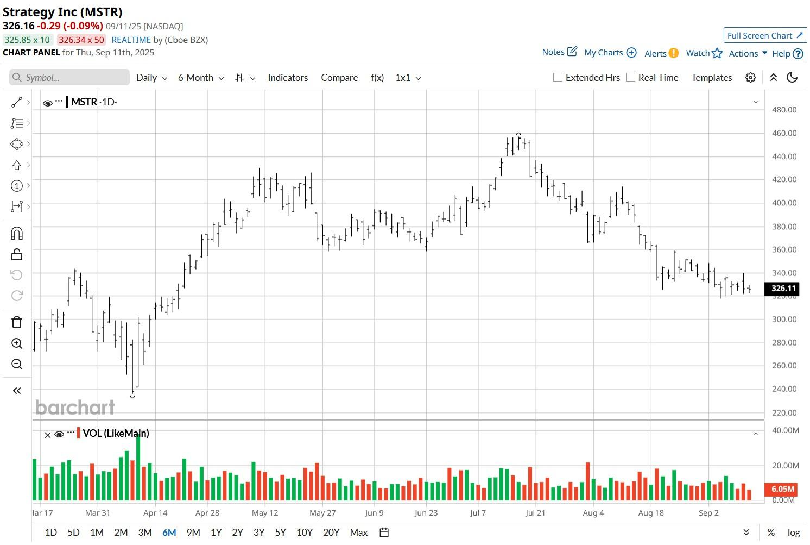Zoom out of the chart
810x545 pixels.
(x=17, y=364)
